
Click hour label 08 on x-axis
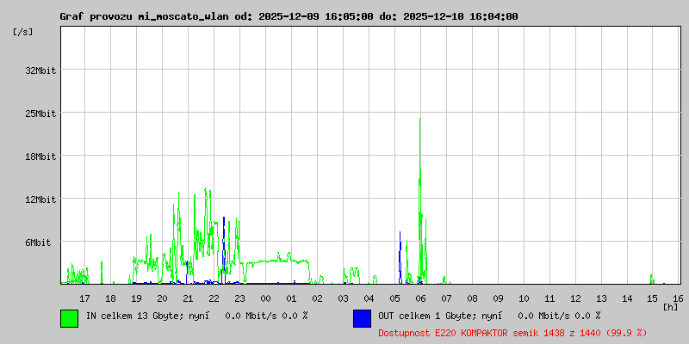(472, 298)
